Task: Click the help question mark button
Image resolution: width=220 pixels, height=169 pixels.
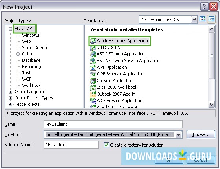Action: click(204, 6)
